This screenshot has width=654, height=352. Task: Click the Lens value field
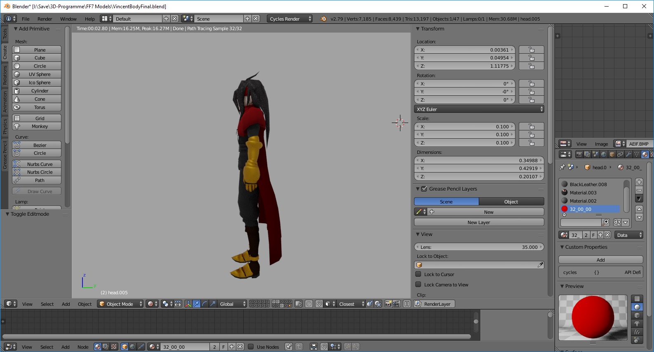tap(479, 247)
